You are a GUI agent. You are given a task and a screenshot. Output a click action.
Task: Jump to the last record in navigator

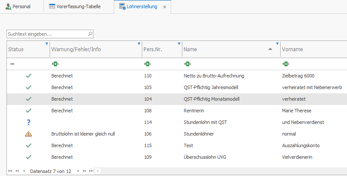(91, 171)
